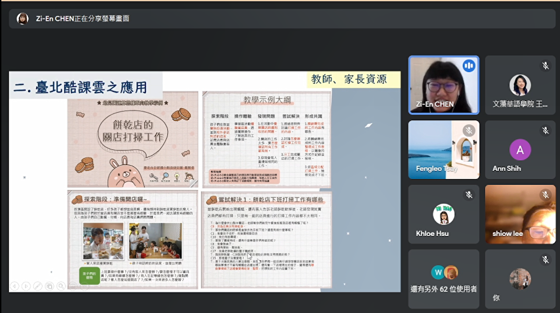Toggle shiow lee's microphone icon
The width and height of the screenshot is (560, 313).
546,194
